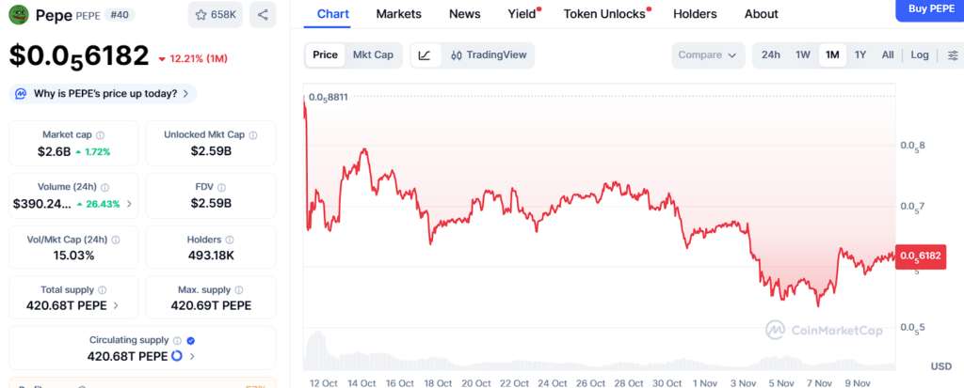
Task: Expand the Total supply chevron
Action: [x=116, y=305]
